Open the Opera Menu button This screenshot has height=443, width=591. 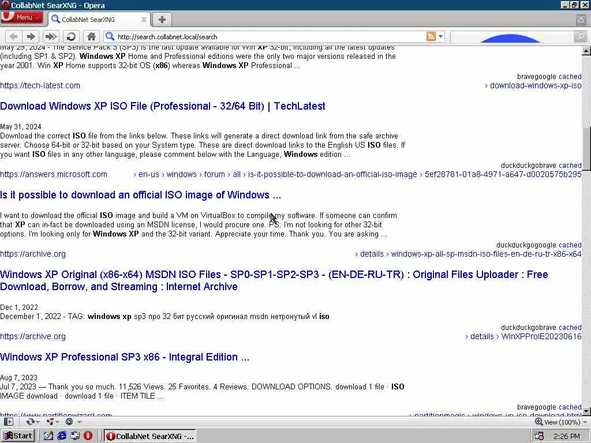click(21, 17)
